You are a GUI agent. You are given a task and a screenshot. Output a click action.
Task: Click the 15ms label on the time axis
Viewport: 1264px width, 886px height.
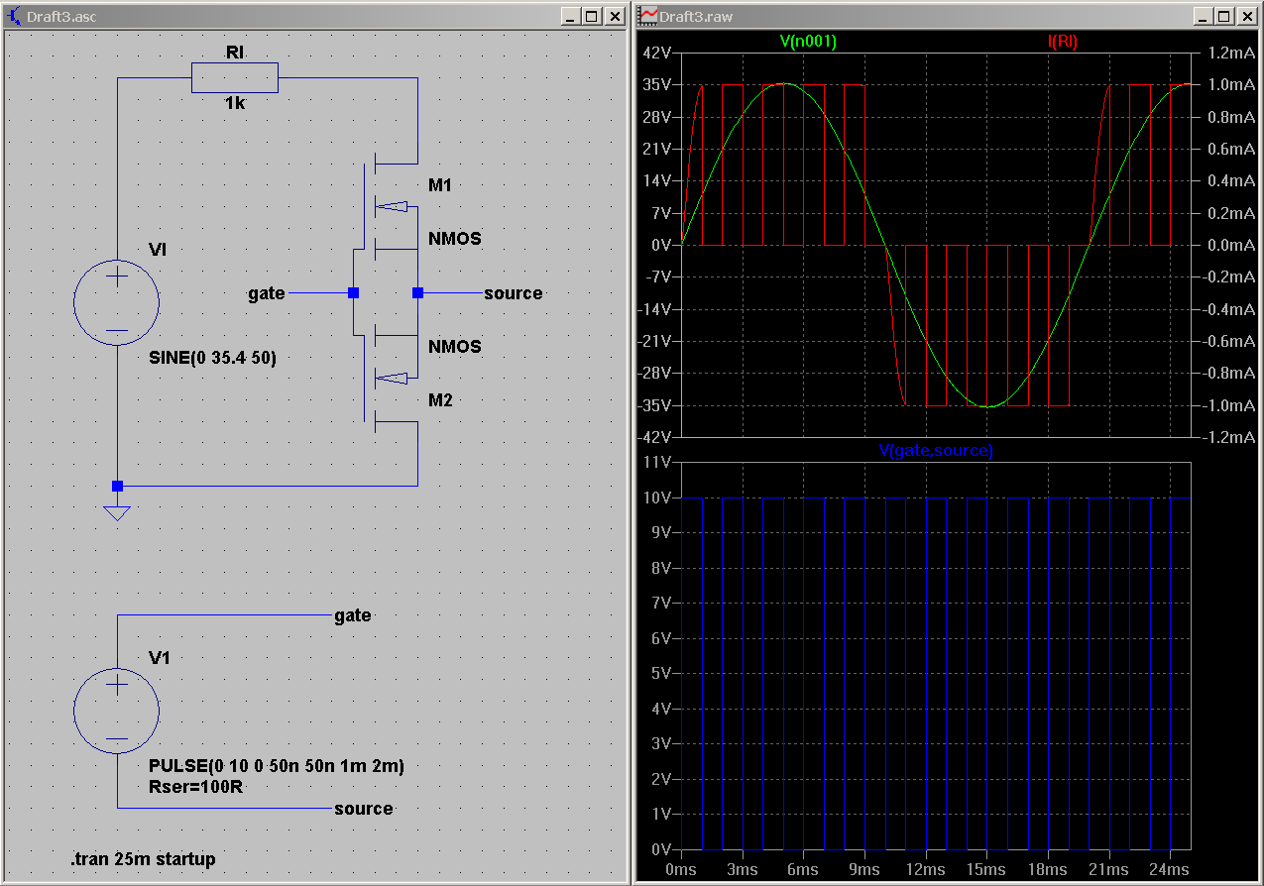pyautogui.click(x=986, y=869)
